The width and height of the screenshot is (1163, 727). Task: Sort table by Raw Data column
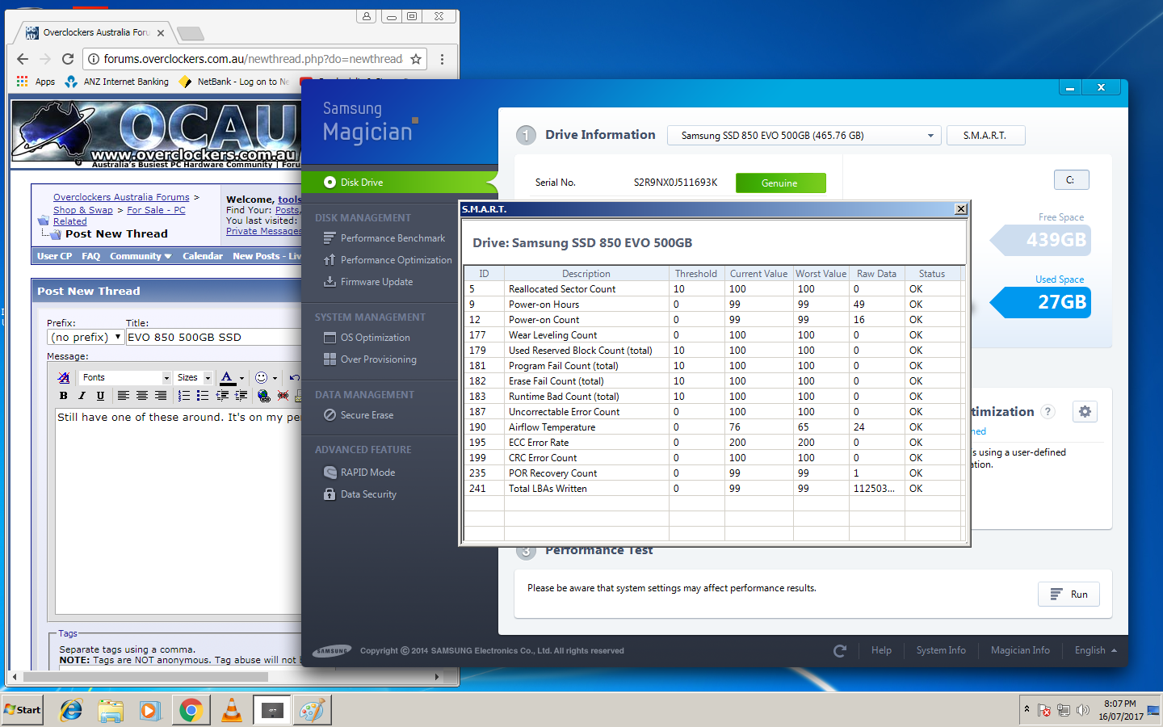point(876,274)
